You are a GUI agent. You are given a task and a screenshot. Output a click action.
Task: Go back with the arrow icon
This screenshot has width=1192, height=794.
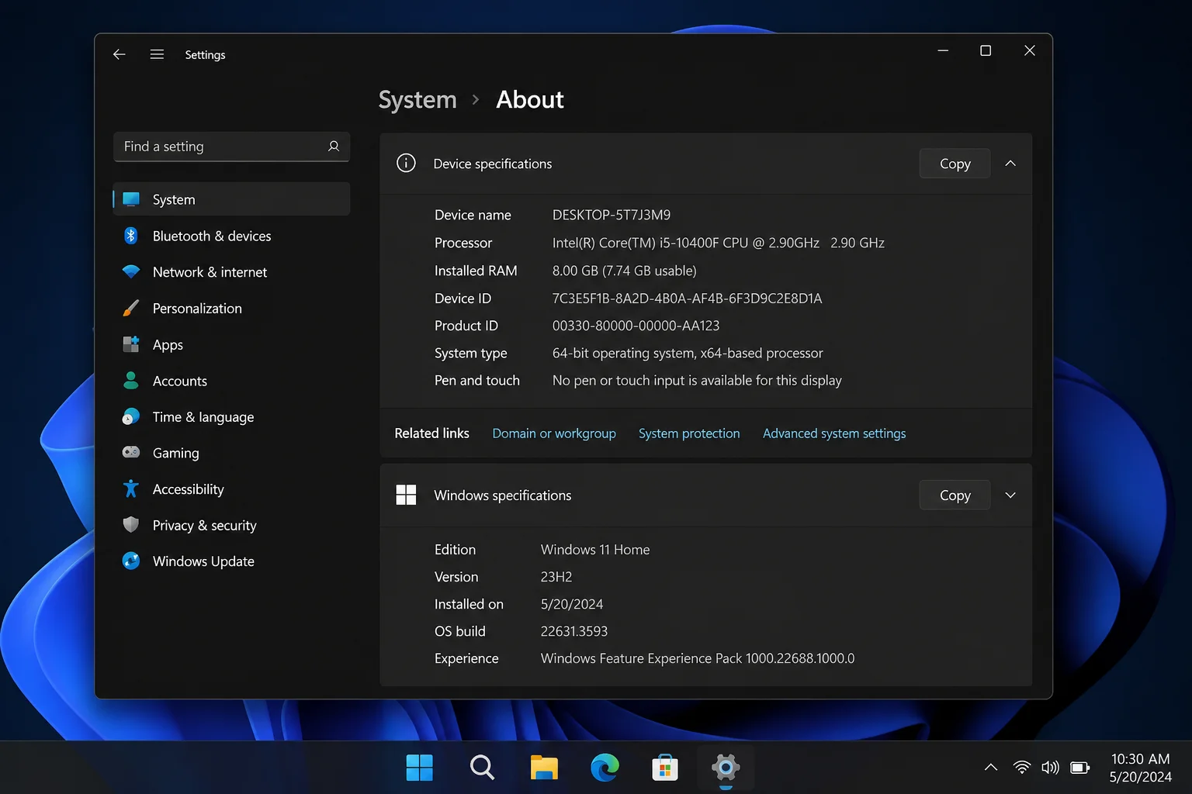tap(119, 54)
